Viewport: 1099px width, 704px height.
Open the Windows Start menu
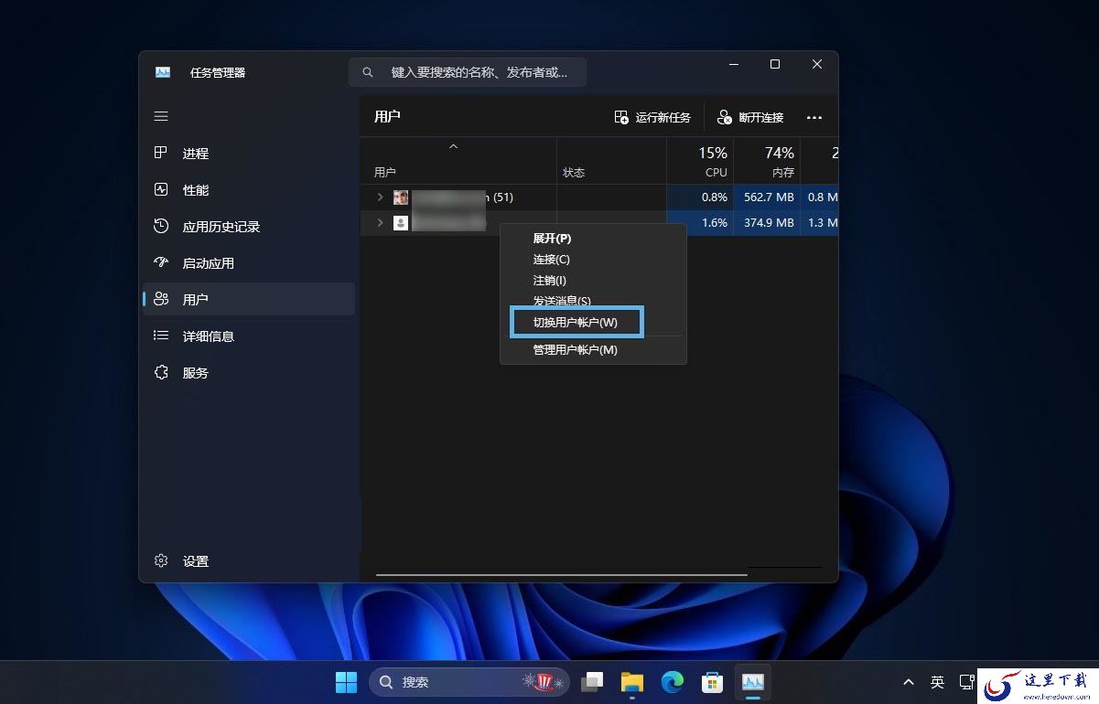pos(347,682)
